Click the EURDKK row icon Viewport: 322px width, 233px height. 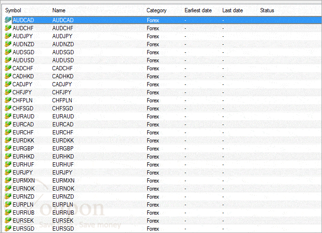(x=8, y=140)
